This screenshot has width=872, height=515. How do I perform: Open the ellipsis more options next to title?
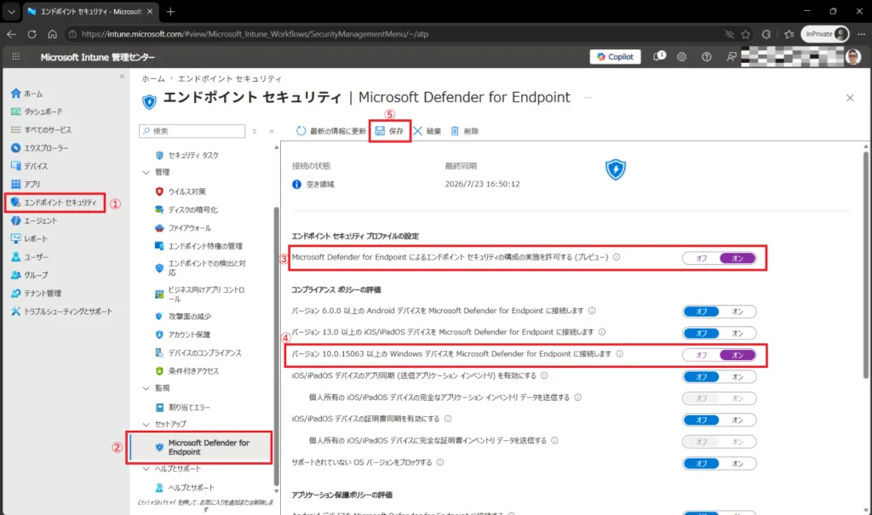click(588, 98)
